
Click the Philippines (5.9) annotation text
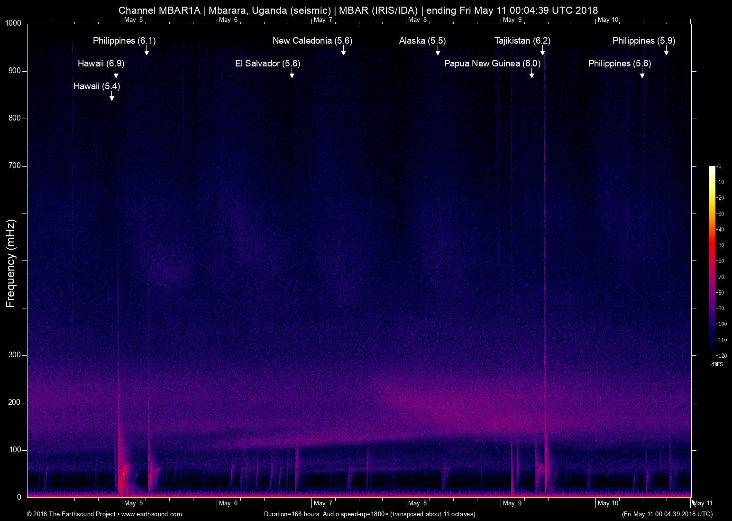[x=643, y=41]
